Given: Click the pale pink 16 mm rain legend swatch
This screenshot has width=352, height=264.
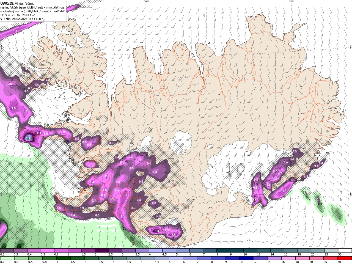Looking at the screenshot, I should pos(288,258).
